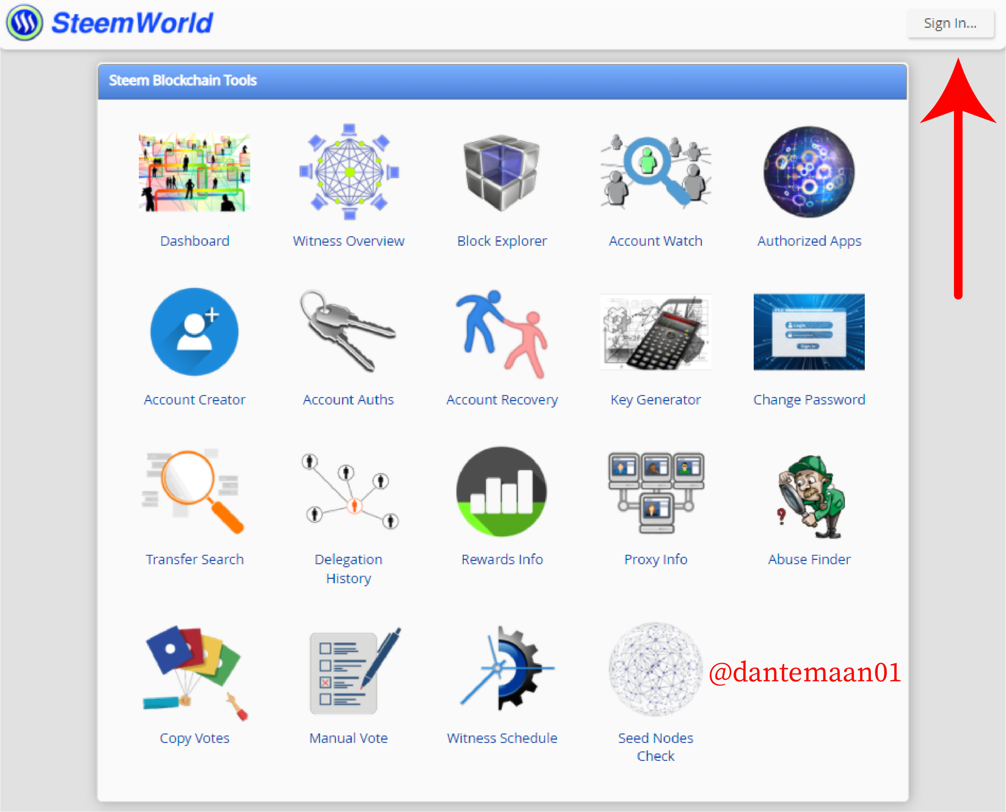Open the Transfer Search text link
The image size is (1006, 812).
point(195,559)
